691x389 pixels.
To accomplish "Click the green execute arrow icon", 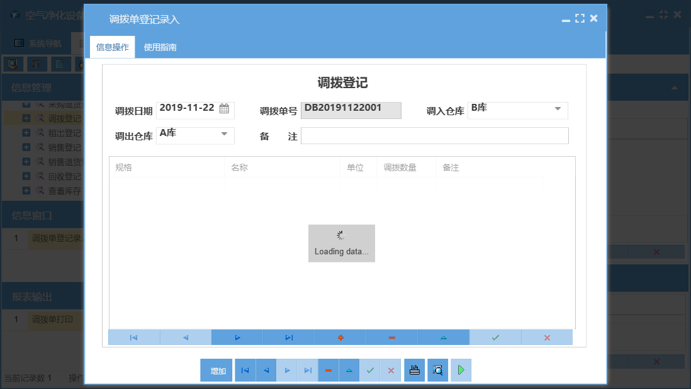I will [x=461, y=370].
